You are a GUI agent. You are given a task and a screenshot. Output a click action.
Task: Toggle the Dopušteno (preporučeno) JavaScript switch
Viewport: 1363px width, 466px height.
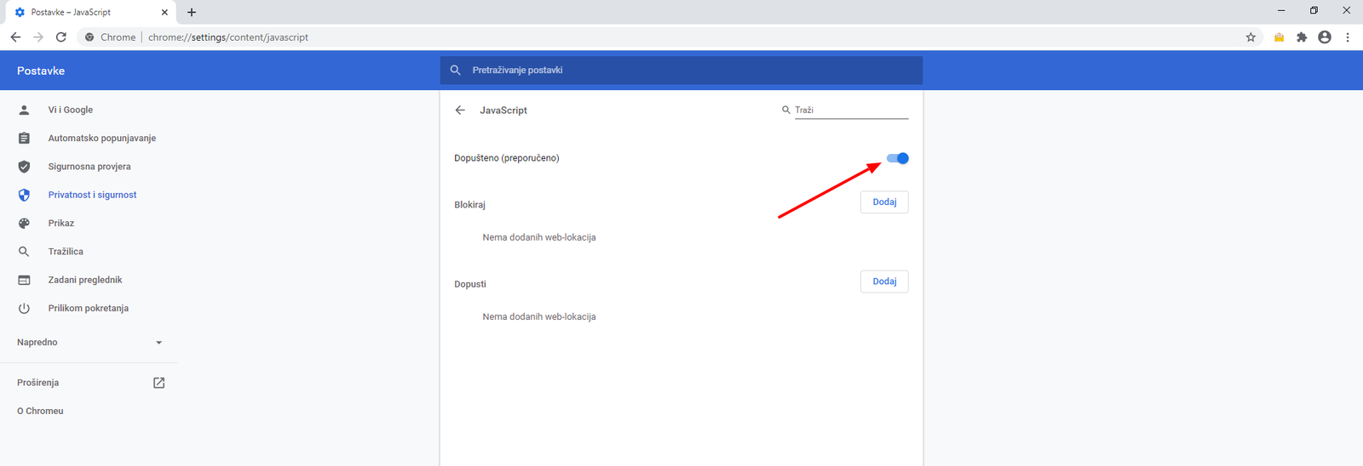click(897, 158)
